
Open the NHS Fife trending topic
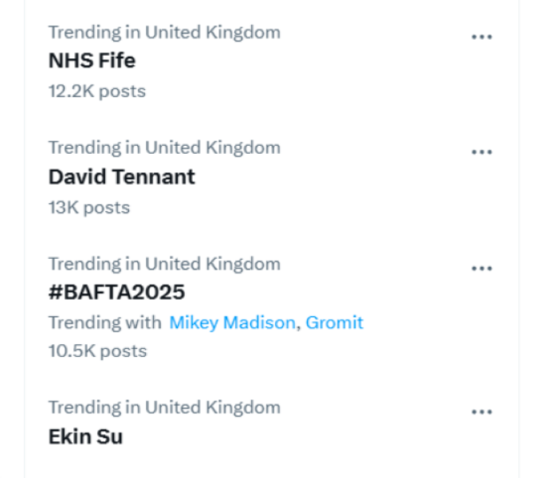point(92,61)
